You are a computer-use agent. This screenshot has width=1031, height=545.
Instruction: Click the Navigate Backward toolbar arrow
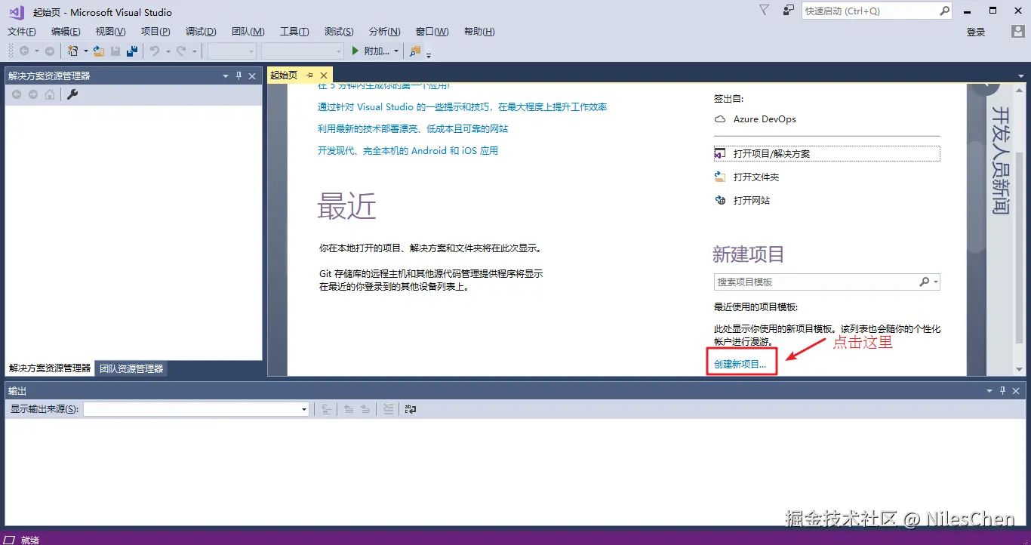[x=24, y=51]
